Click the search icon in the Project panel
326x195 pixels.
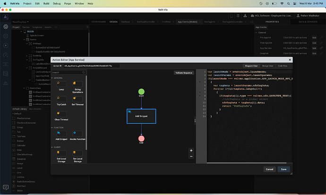click(x=56, y=27)
